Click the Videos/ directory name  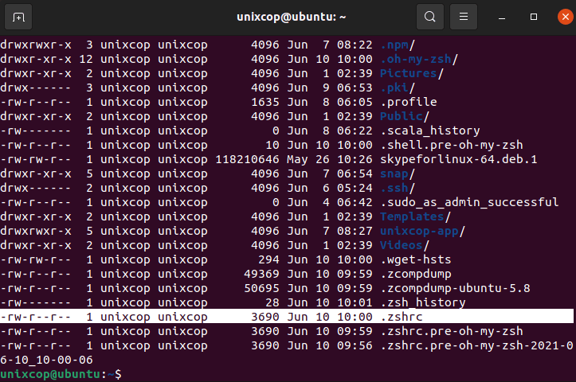(405, 245)
